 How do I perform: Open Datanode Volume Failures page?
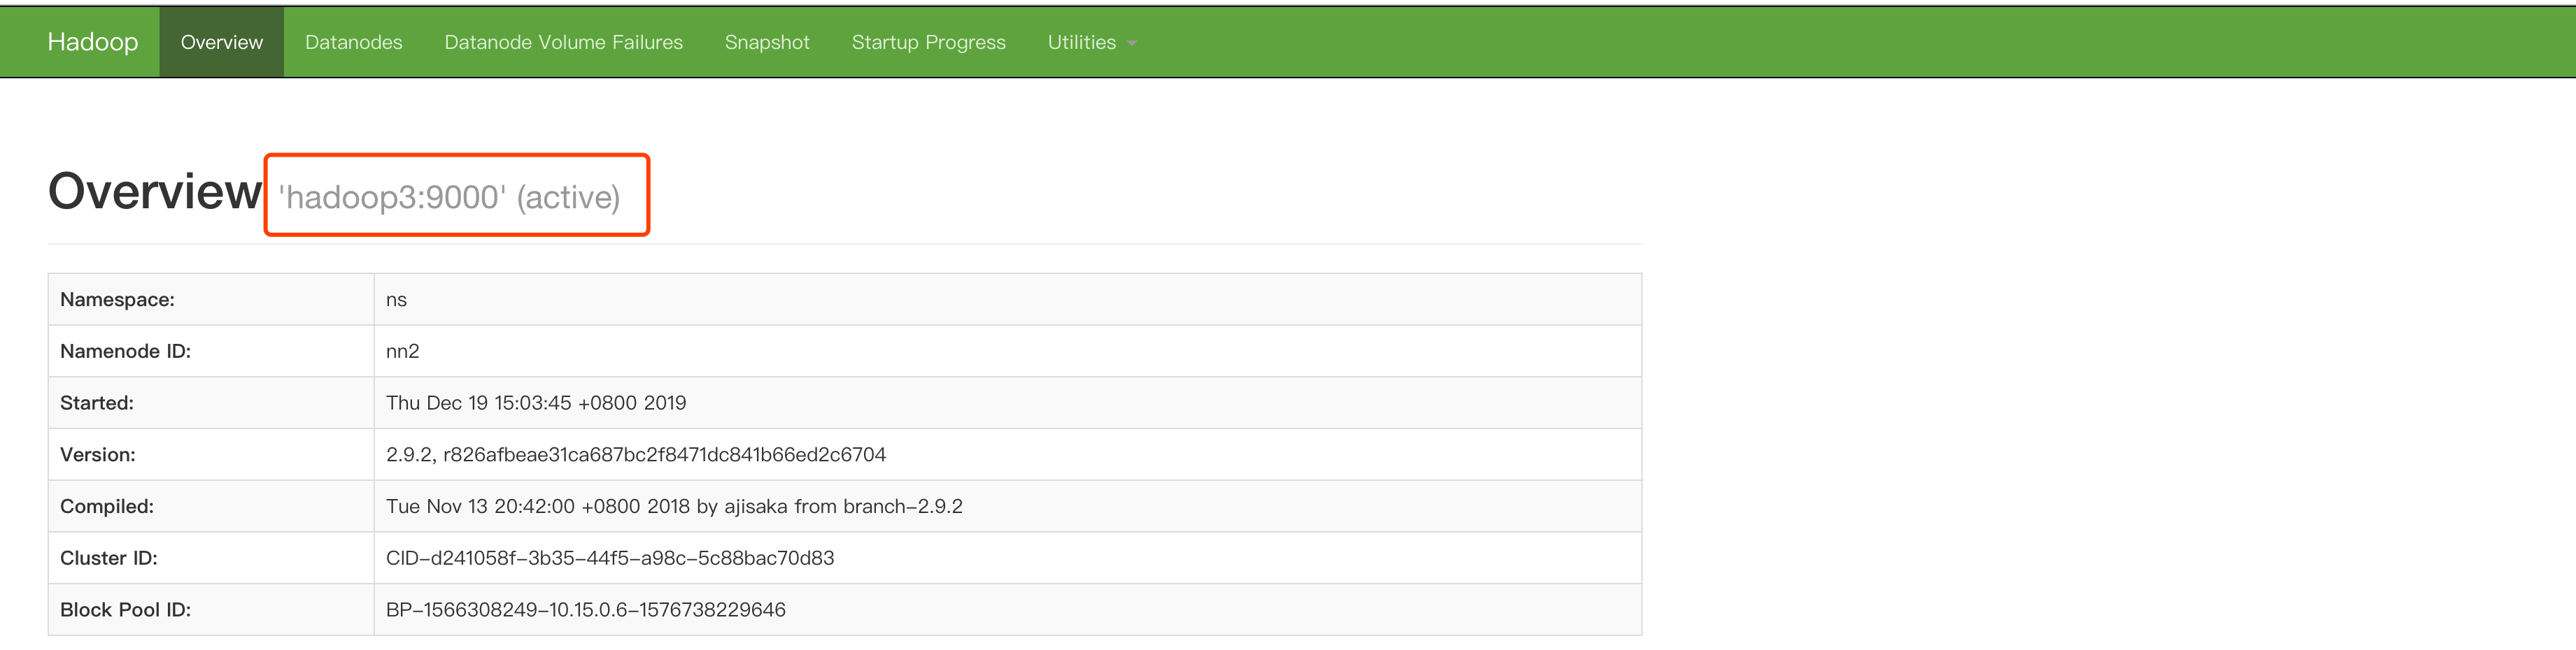click(563, 42)
